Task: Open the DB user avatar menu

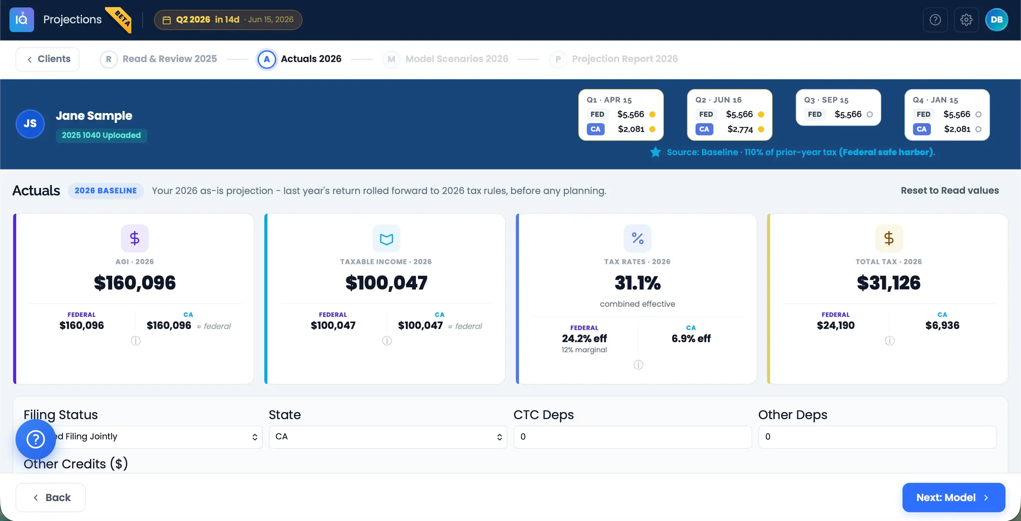Action: (996, 20)
